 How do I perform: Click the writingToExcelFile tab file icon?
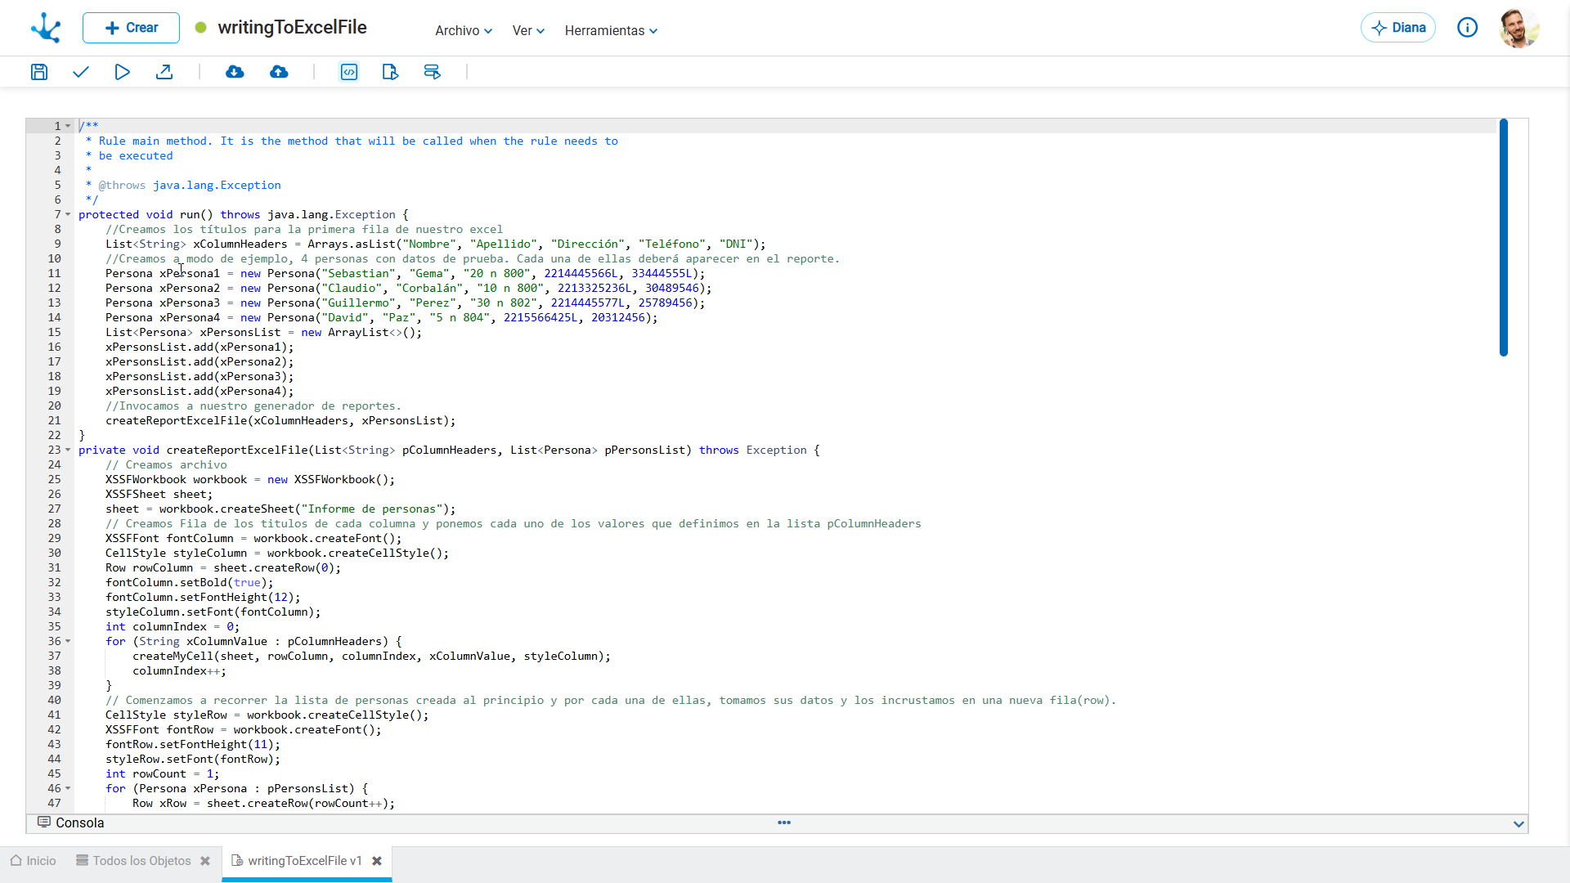tap(237, 860)
